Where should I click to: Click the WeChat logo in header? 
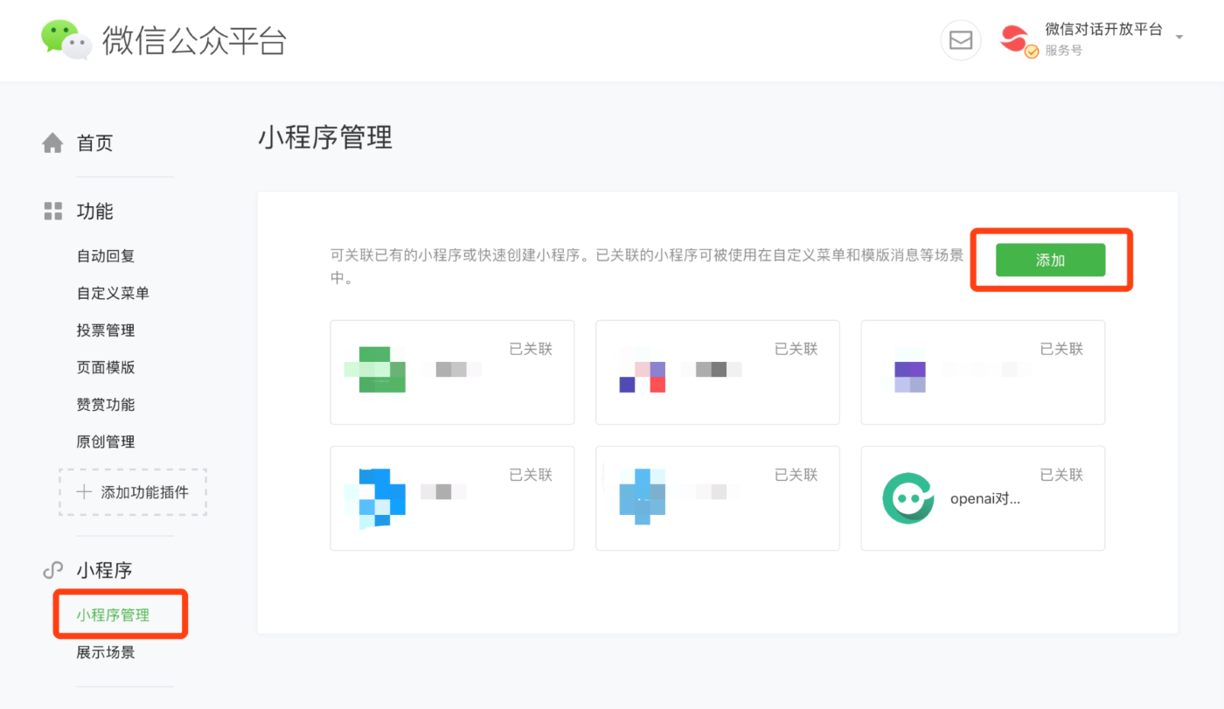click(x=66, y=40)
